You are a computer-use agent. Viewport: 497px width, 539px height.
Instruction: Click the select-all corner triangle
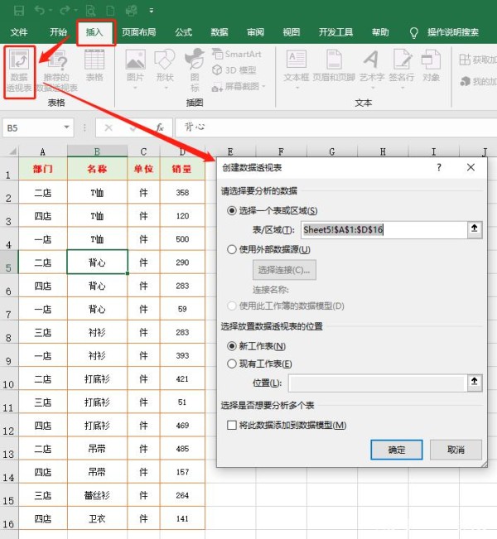(12, 152)
